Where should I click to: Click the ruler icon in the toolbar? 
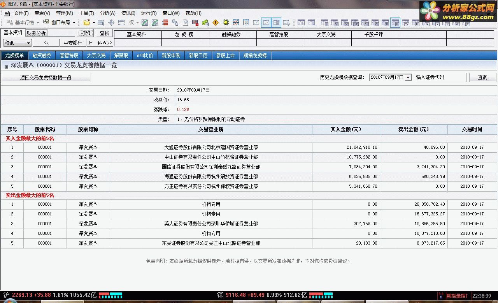click(121, 23)
